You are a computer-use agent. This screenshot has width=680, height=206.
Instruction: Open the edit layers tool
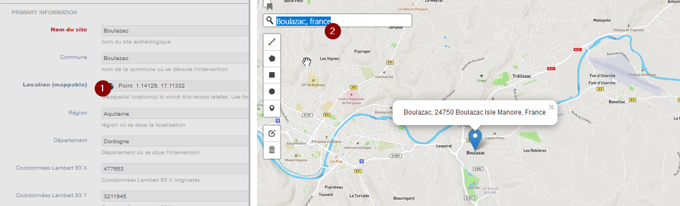[272, 133]
